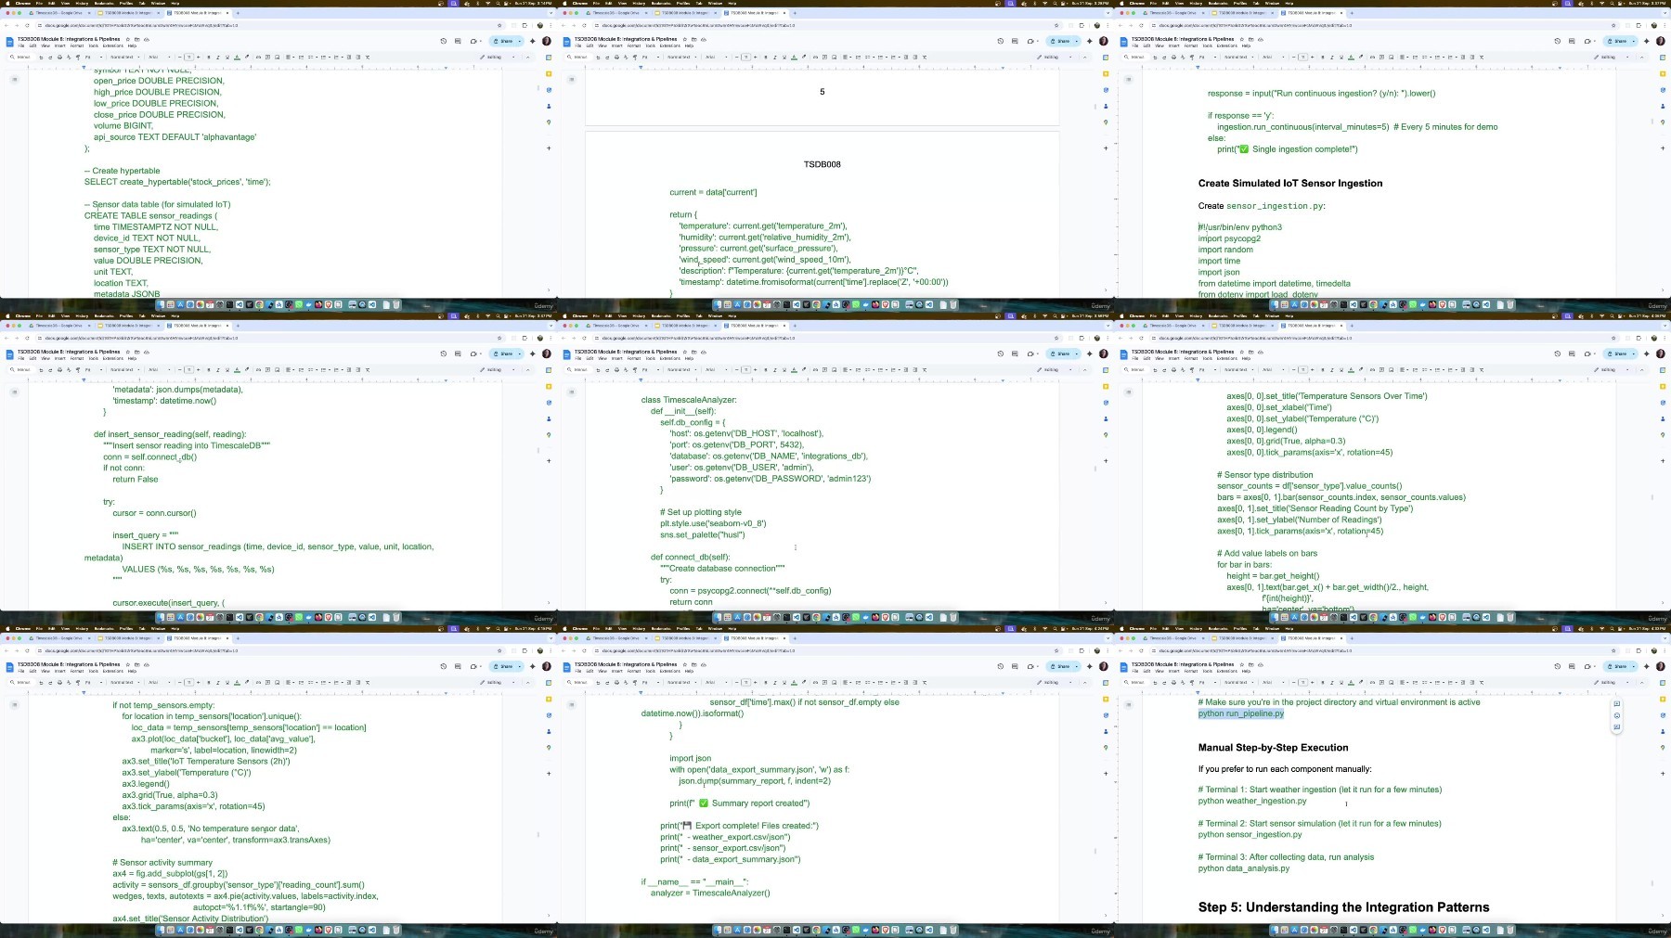Open Arial font dropdown in the TimescaleAnalyzer window

(x=713, y=369)
